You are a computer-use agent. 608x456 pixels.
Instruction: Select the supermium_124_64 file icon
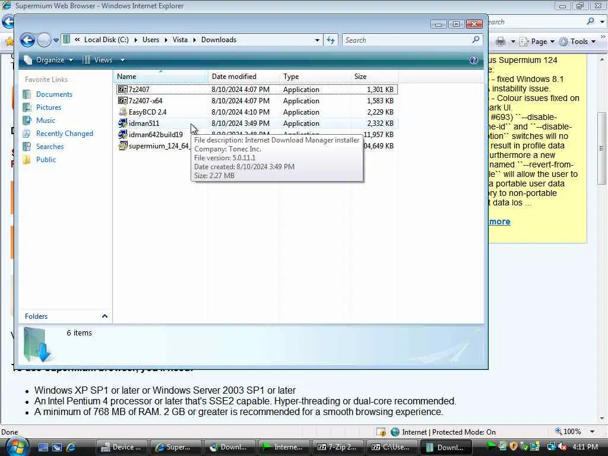122,146
